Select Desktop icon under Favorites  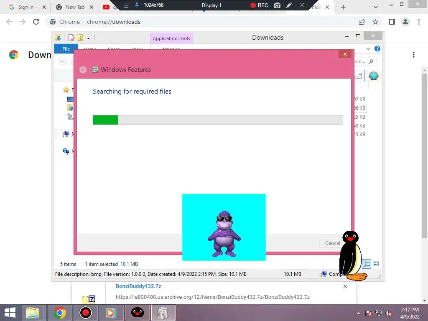click(70, 99)
